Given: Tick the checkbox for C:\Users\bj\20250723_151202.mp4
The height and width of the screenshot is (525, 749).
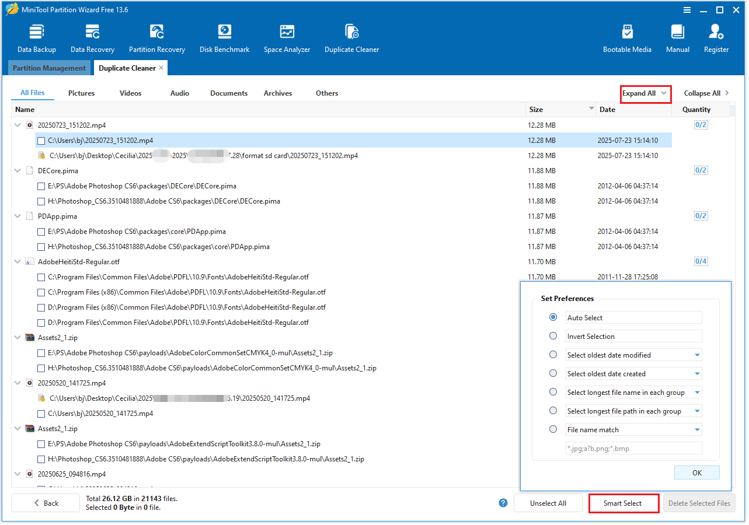Looking at the screenshot, I should pyautogui.click(x=41, y=141).
